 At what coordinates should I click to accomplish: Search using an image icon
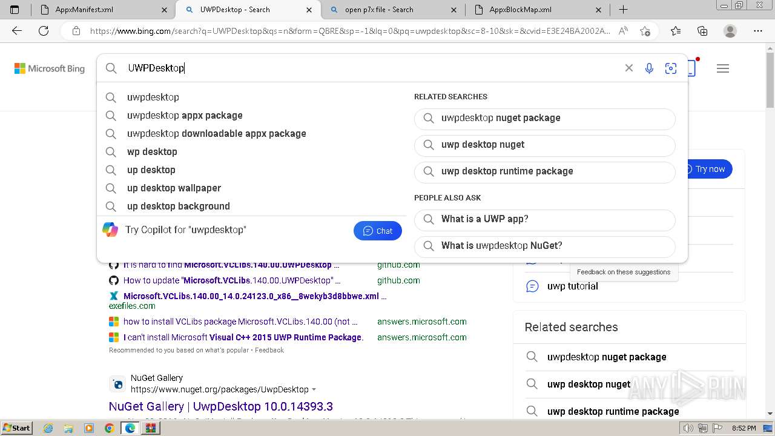coord(670,68)
